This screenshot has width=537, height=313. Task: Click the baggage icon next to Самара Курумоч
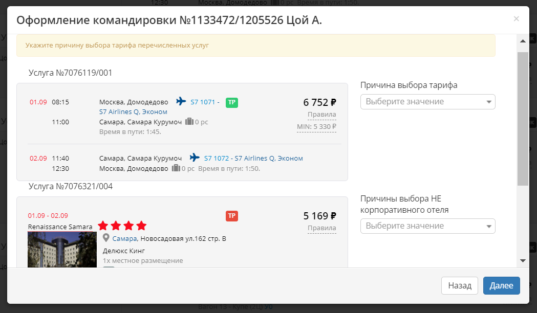click(189, 122)
